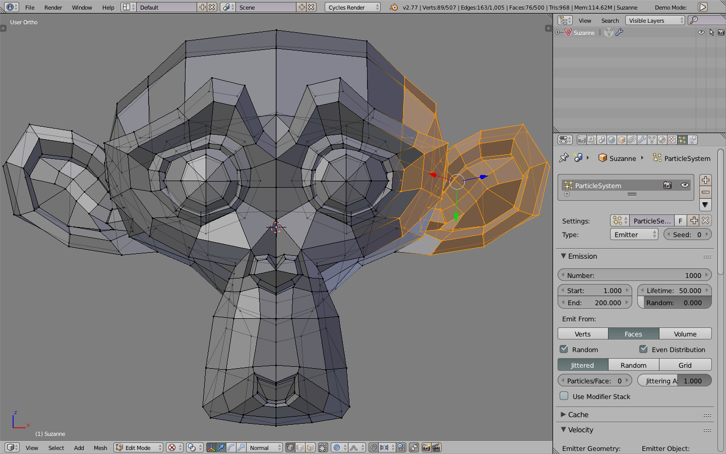The width and height of the screenshot is (726, 454).
Task: Toggle ParticleSystem viewport eye in list
Action: point(685,185)
